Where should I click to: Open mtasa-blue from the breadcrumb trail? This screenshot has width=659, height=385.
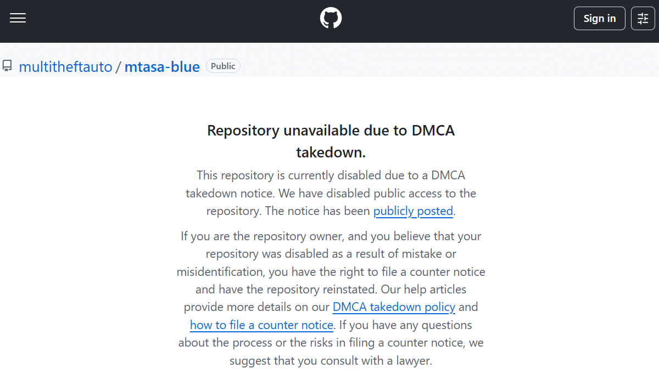161,66
